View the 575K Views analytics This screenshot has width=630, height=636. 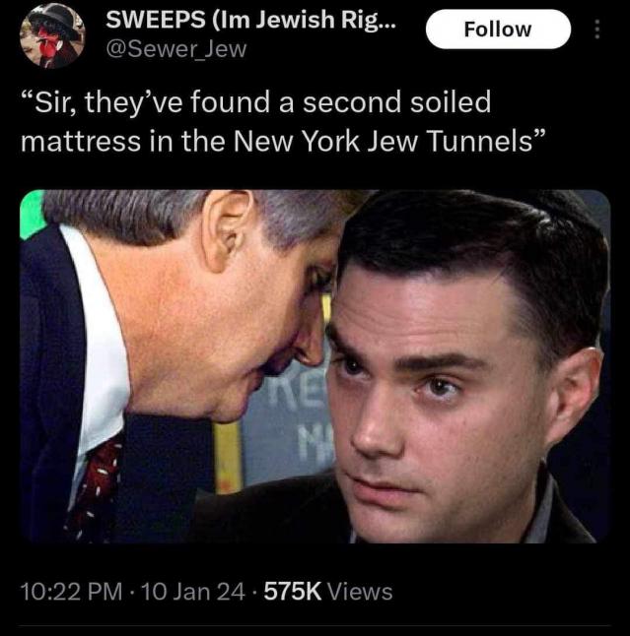click(326, 592)
